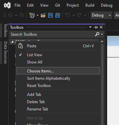This screenshot has width=119, height=125.
Task: Open the Git menu
Action: tap(58, 5)
